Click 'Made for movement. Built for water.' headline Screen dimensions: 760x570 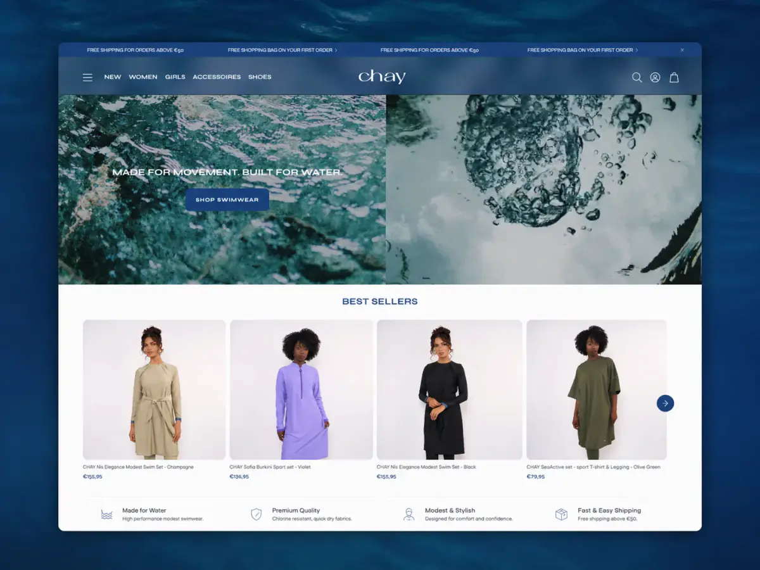tap(227, 172)
